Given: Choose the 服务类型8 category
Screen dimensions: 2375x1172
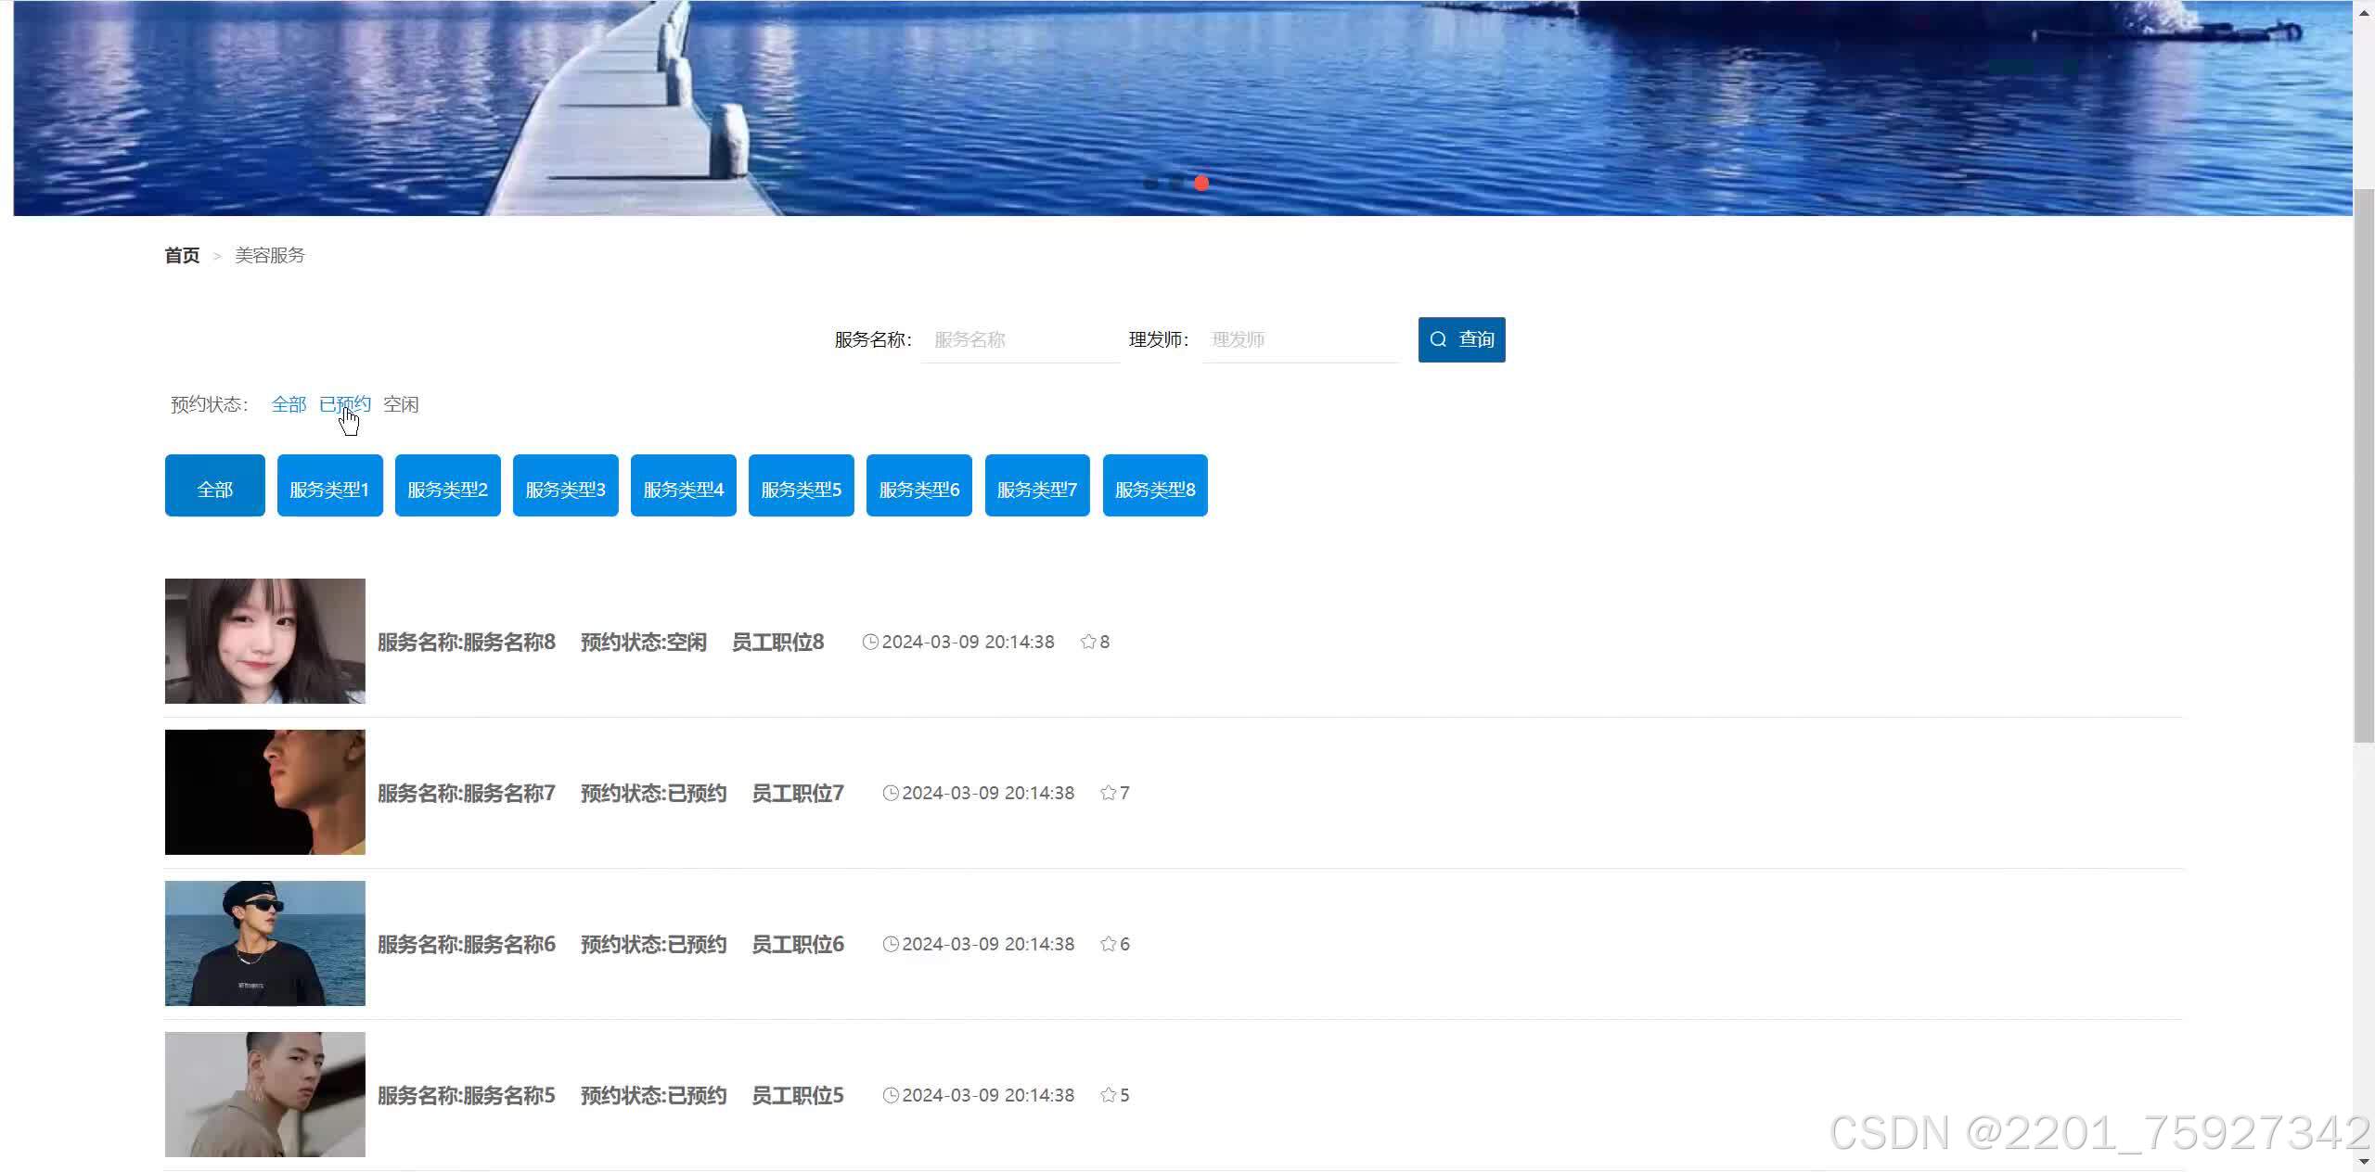Looking at the screenshot, I should (x=1155, y=486).
